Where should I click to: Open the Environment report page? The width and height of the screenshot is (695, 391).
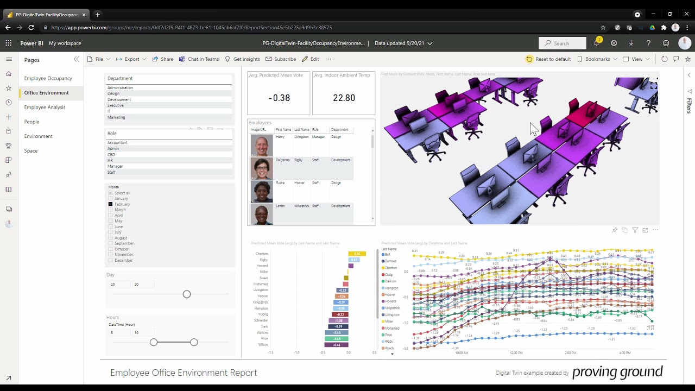click(38, 136)
